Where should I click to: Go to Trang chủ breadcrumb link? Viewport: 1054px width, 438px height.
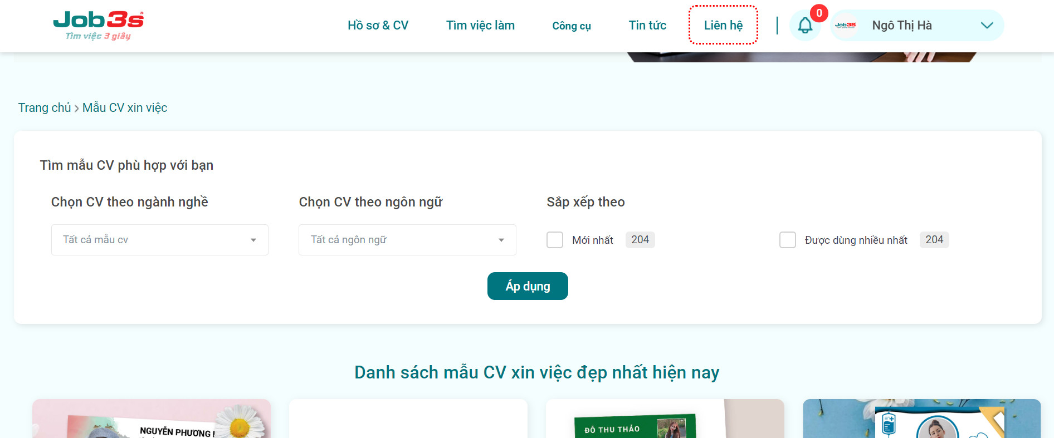tap(45, 107)
